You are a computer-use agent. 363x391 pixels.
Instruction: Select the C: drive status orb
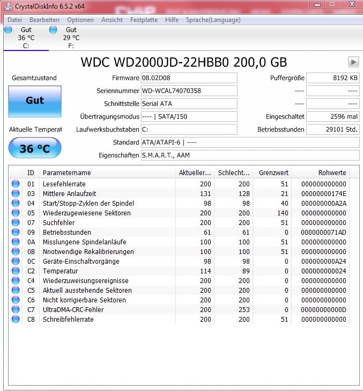click(x=8, y=30)
